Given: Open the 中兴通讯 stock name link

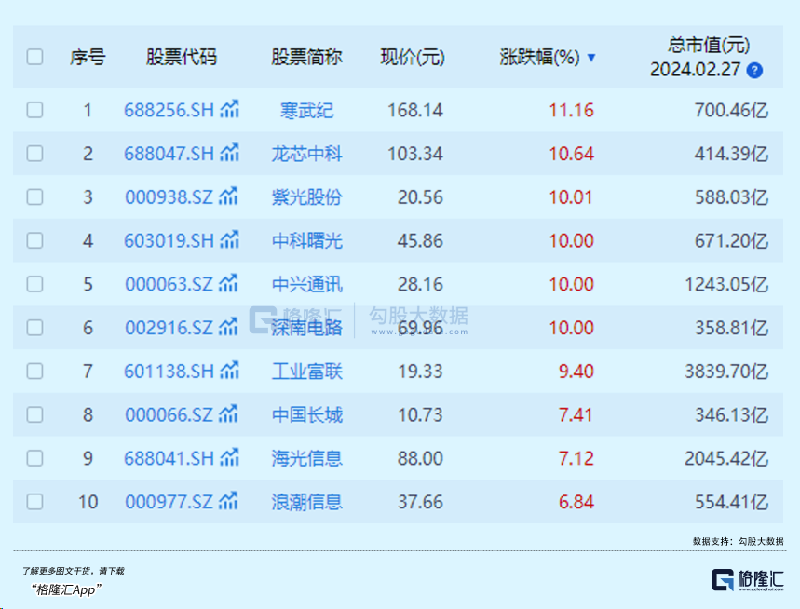Looking at the screenshot, I should click(306, 285).
